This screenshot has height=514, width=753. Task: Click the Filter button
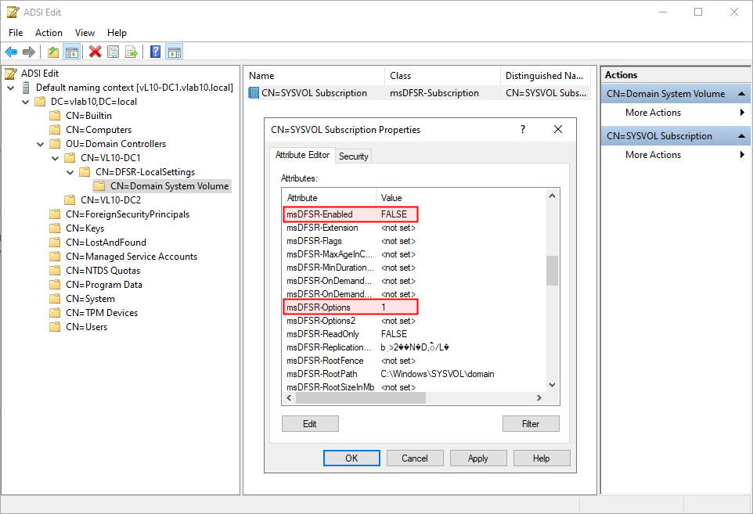pyautogui.click(x=531, y=424)
